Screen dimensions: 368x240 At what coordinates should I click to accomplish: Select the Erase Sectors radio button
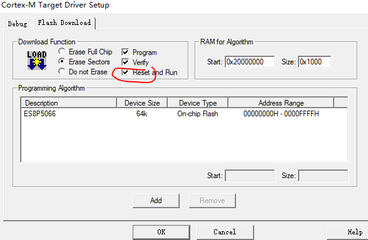pyautogui.click(x=62, y=62)
